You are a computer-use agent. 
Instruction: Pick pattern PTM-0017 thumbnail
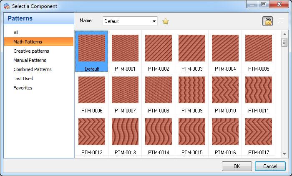point(259,132)
